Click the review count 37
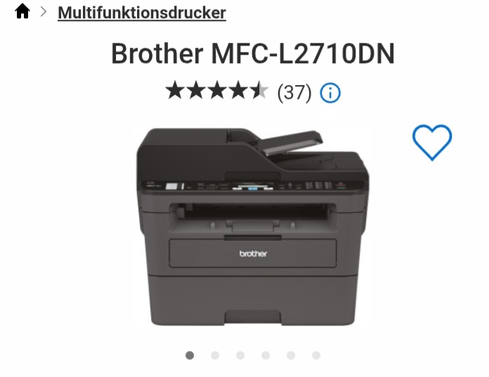Screen dimensions: 489x377 (x=294, y=93)
